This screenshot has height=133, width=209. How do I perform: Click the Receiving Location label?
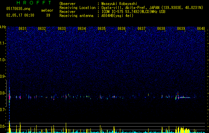coord(77,8)
